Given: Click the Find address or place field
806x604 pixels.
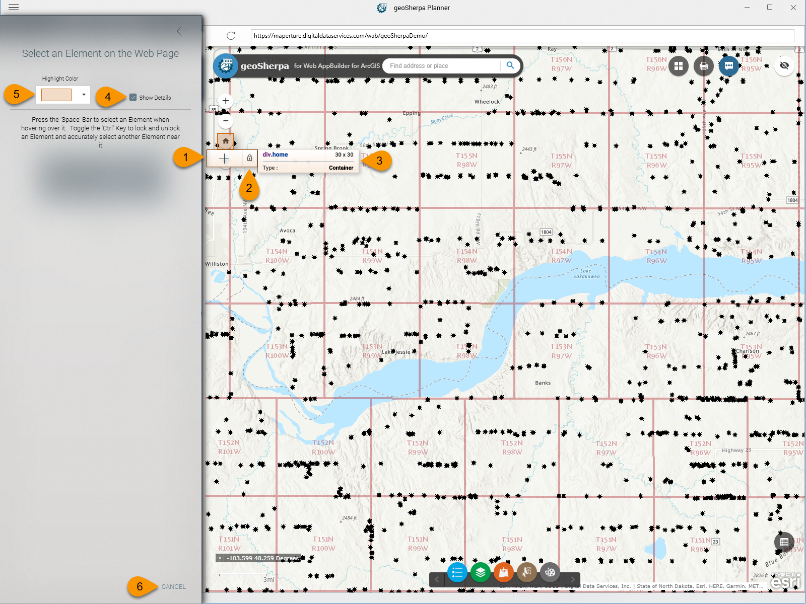Looking at the screenshot, I should click(x=443, y=66).
